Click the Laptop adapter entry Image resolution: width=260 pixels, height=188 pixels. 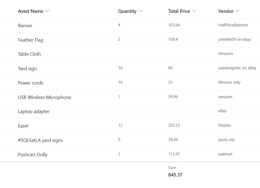pos(34,111)
